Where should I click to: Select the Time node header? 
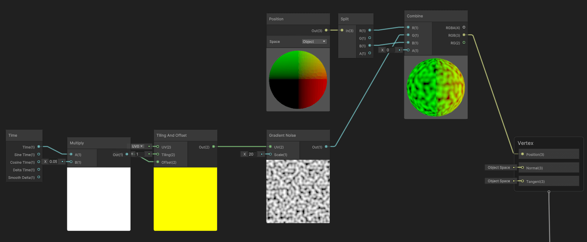(x=24, y=135)
